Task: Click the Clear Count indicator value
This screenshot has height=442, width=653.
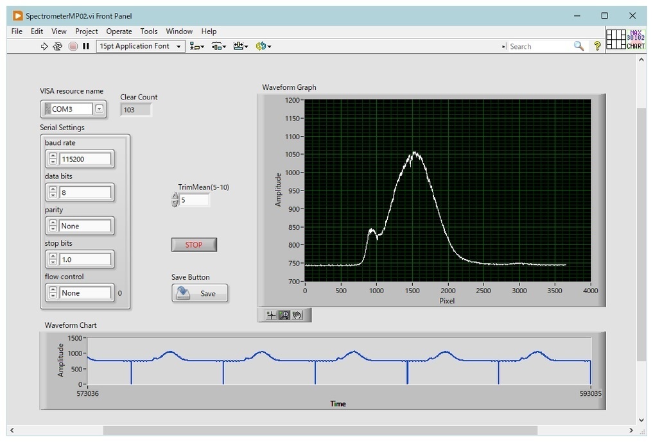Action: click(135, 110)
